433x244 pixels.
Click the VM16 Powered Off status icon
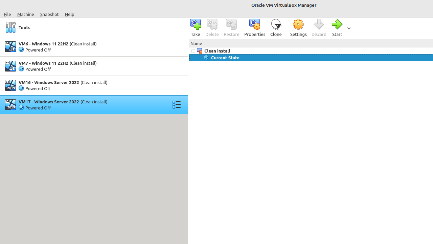point(21,88)
